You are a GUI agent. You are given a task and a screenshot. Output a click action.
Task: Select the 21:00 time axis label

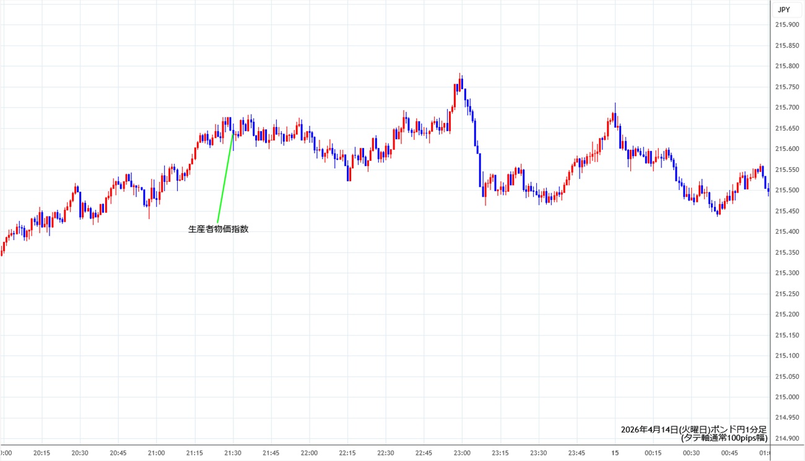157,452
